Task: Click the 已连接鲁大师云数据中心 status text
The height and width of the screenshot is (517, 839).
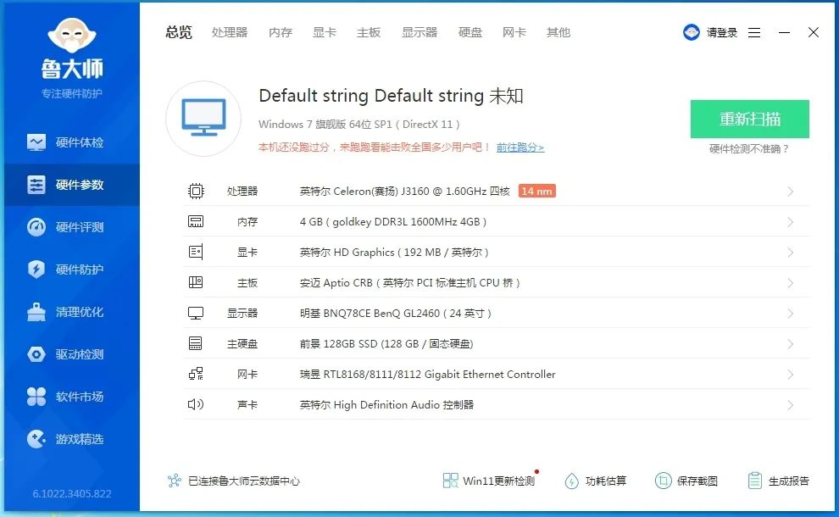Action: [244, 481]
